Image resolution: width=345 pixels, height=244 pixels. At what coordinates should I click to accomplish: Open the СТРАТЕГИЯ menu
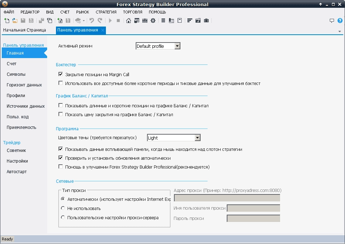[106, 12]
